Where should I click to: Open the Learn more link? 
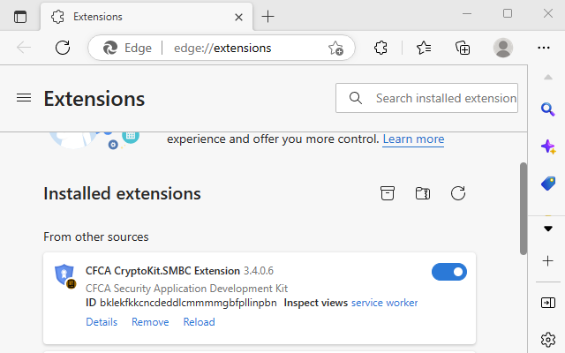coord(413,139)
